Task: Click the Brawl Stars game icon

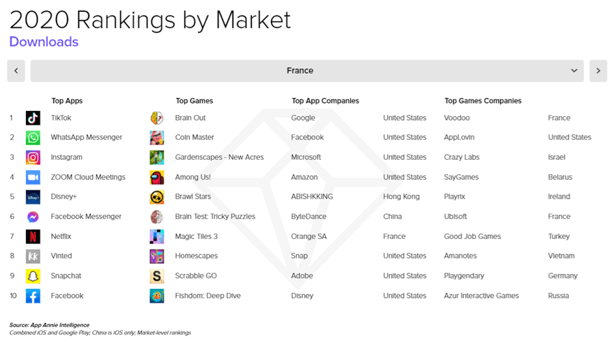Action: point(157,197)
